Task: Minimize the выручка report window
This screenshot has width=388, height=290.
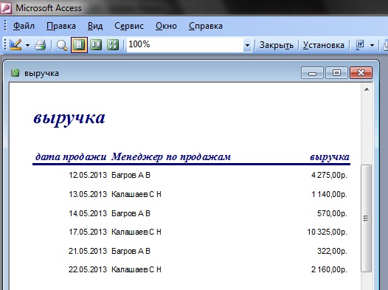Action: [312, 73]
